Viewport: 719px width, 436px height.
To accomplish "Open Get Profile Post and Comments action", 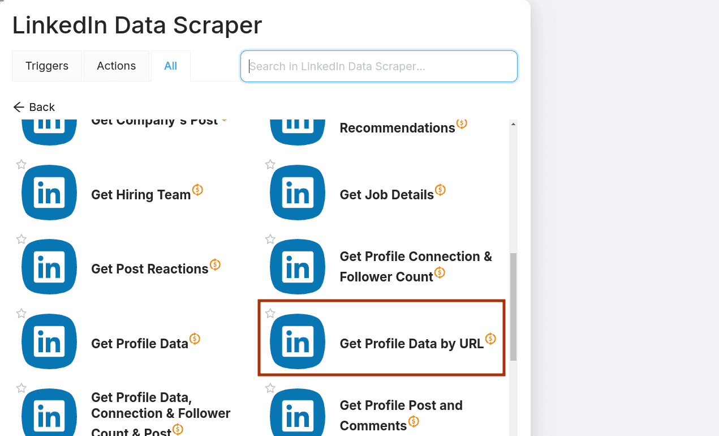I will (x=401, y=415).
